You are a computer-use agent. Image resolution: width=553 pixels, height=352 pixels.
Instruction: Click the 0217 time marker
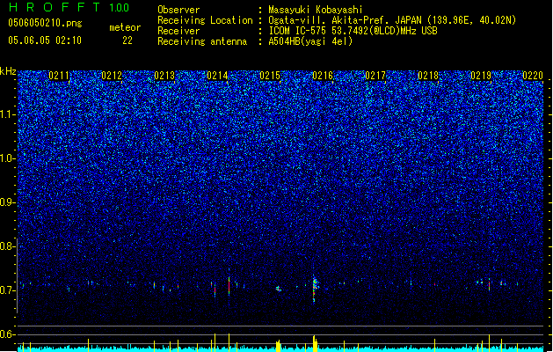375,76
